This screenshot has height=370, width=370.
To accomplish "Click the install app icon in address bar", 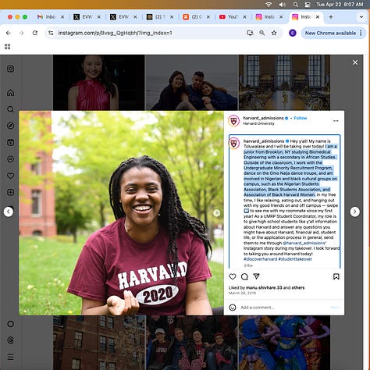I will [x=250, y=33].
